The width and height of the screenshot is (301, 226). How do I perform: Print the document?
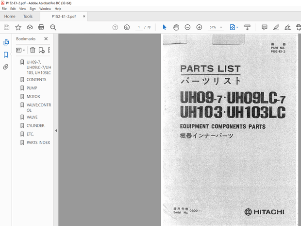click(41, 27)
